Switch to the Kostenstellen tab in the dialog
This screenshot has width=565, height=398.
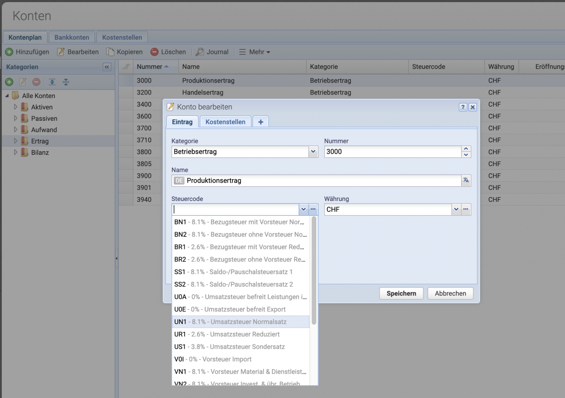click(225, 122)
